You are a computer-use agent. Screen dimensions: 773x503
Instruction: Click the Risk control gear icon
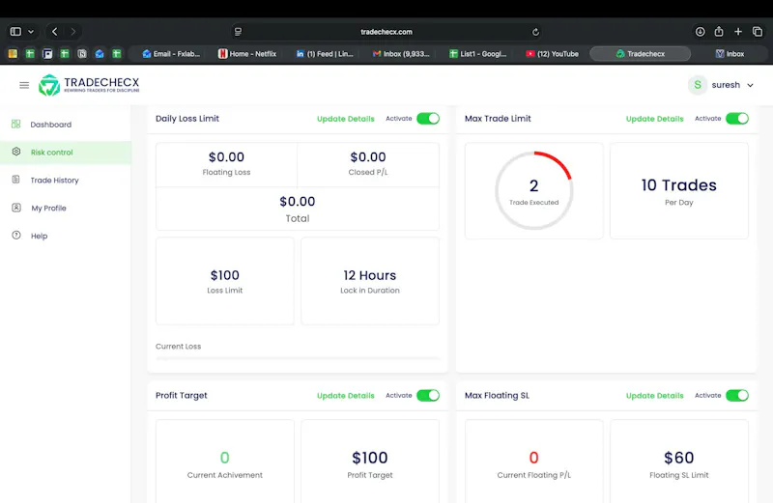coord(15,152)
